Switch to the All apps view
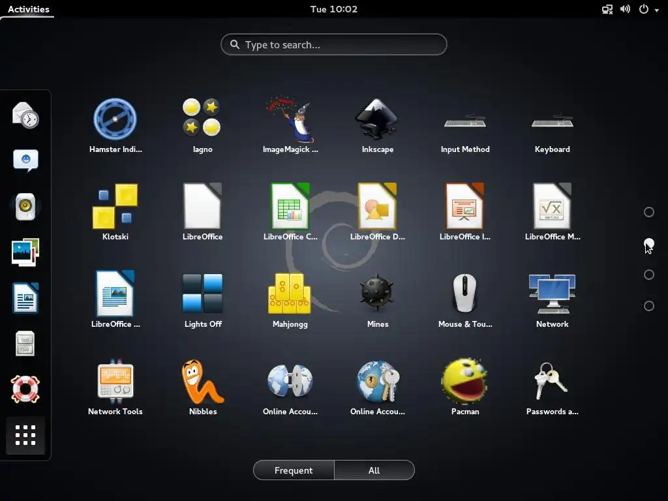Viewport: 668px width, 501px height. (374, 470)
